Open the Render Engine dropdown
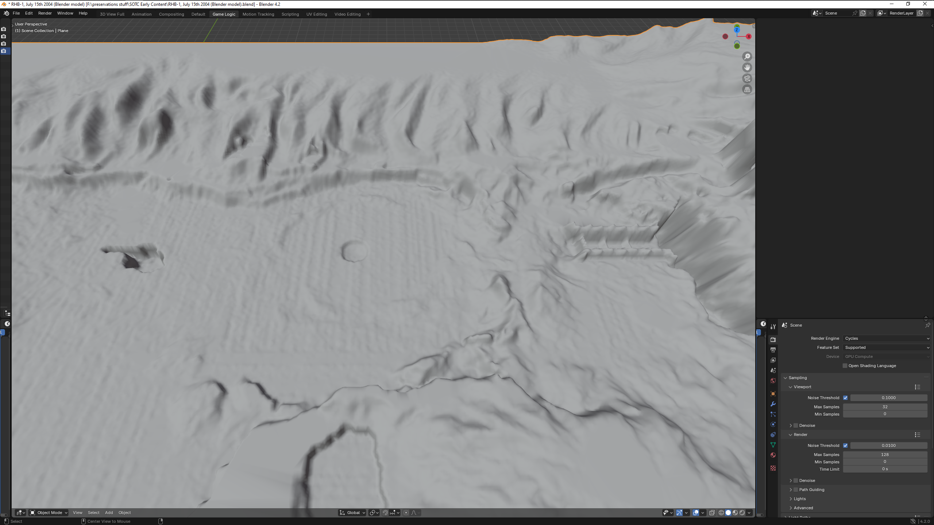This screenshot has height=525, width=934. pyautogui.click(x=887, y=338)
